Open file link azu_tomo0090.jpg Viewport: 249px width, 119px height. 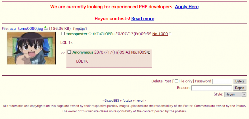[26, 29]
